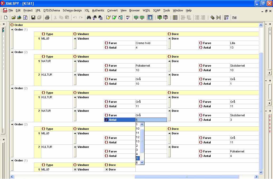This screenshot has width=273, height=179.
Task: Open the Authentic menu
Action: coord(98,10)
